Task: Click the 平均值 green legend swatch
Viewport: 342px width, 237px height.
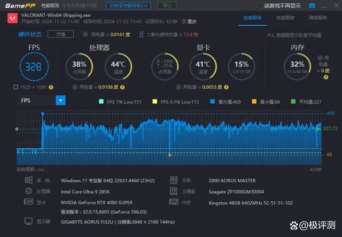Action: coord(293,101)
